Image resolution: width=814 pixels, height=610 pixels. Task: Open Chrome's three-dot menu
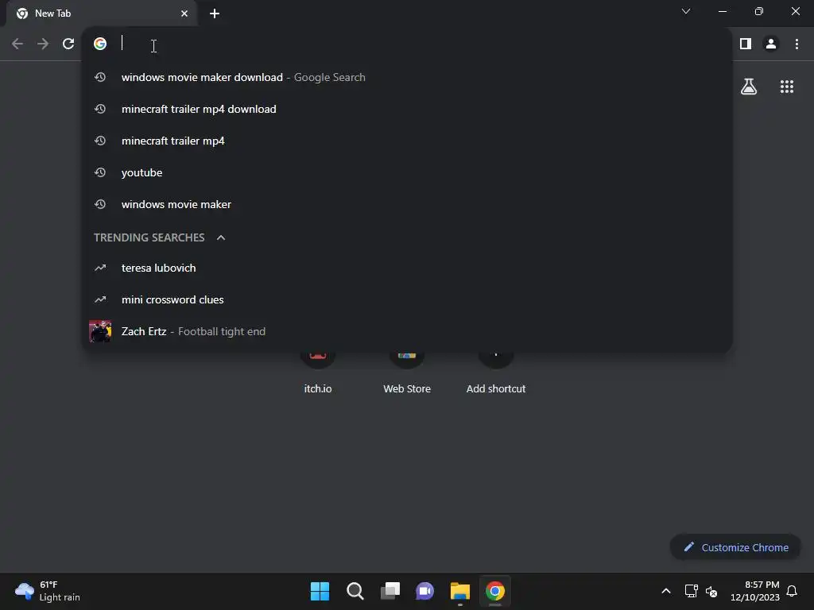797,44
